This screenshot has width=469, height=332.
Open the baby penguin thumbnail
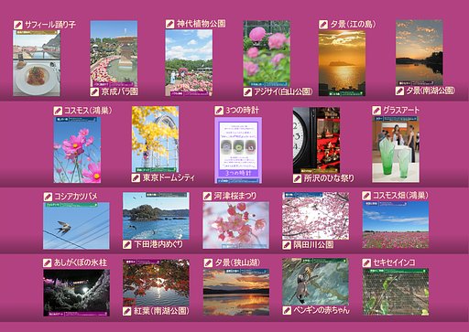tap(316, 282)
